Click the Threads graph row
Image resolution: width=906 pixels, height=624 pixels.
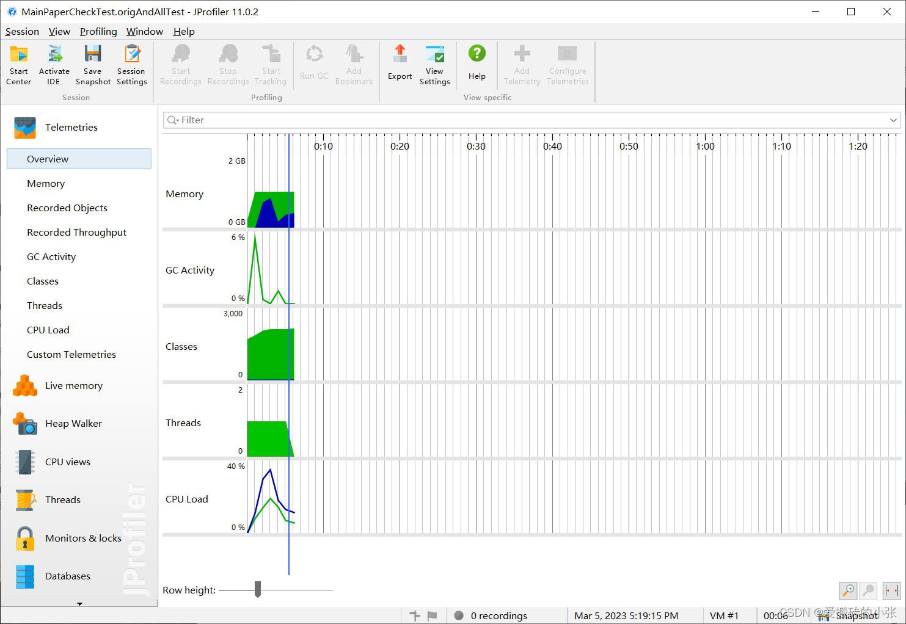[x=532, y=420]
